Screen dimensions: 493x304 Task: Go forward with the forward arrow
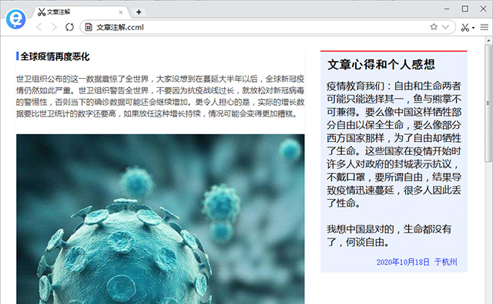[54, 27]
